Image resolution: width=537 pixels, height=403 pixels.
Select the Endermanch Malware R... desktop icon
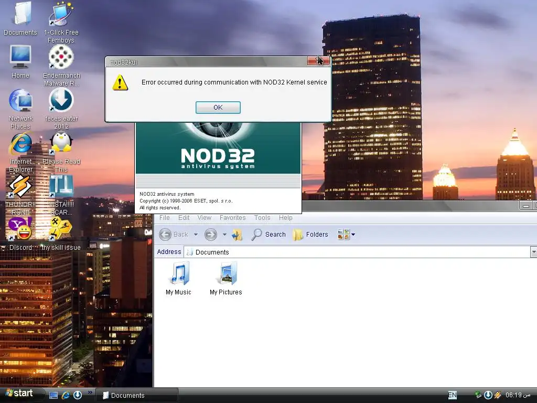pos(61,66)
